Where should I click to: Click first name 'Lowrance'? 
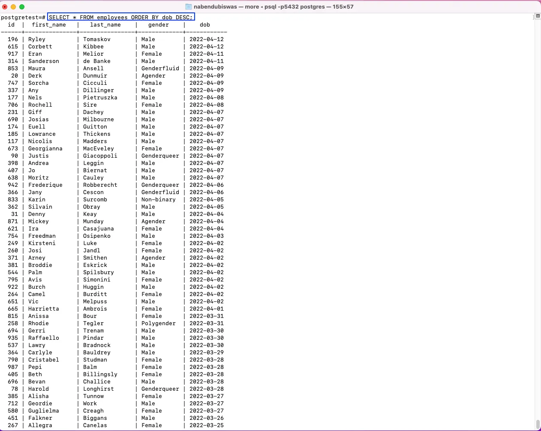(42, 134)
